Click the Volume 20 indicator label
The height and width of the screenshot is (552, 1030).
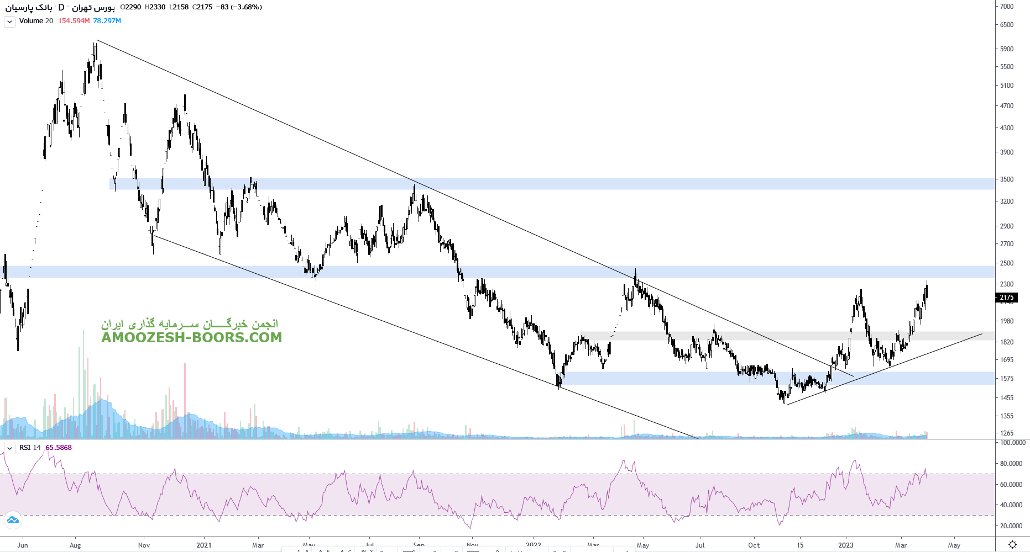(x=36, y=21)
